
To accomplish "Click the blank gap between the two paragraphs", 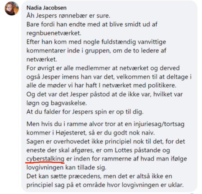I will click(x=109, y=118).
